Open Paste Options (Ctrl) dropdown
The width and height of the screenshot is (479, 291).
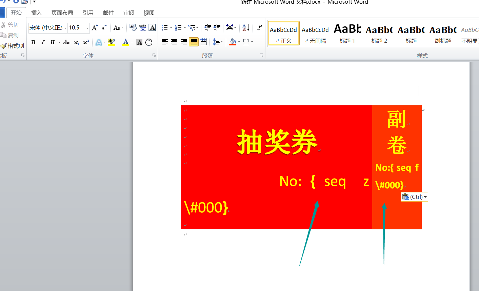pyautogui.click(x=414, y=197)
